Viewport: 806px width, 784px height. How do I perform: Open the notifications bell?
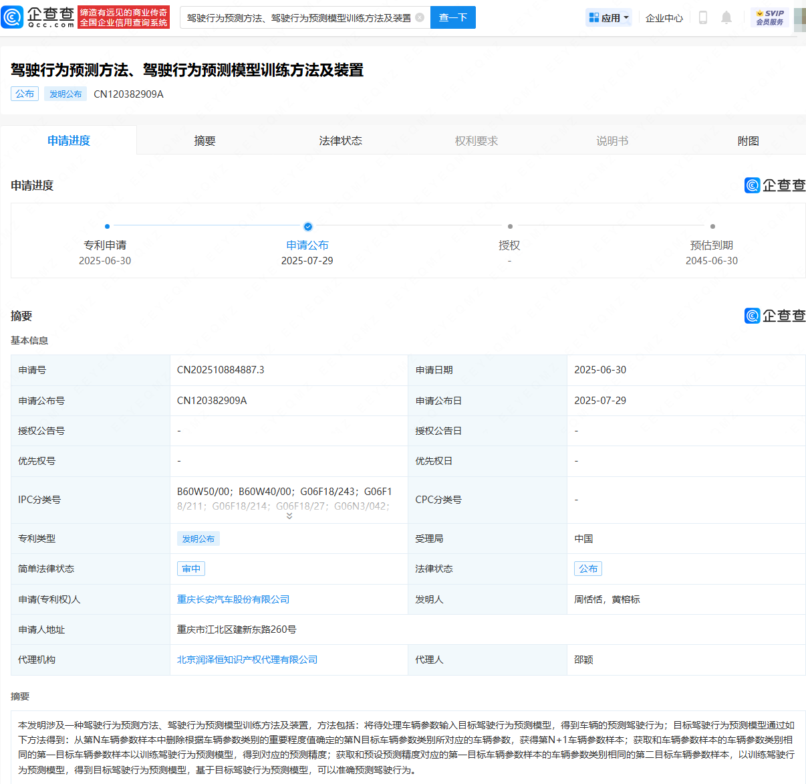[x=726, y=18]
